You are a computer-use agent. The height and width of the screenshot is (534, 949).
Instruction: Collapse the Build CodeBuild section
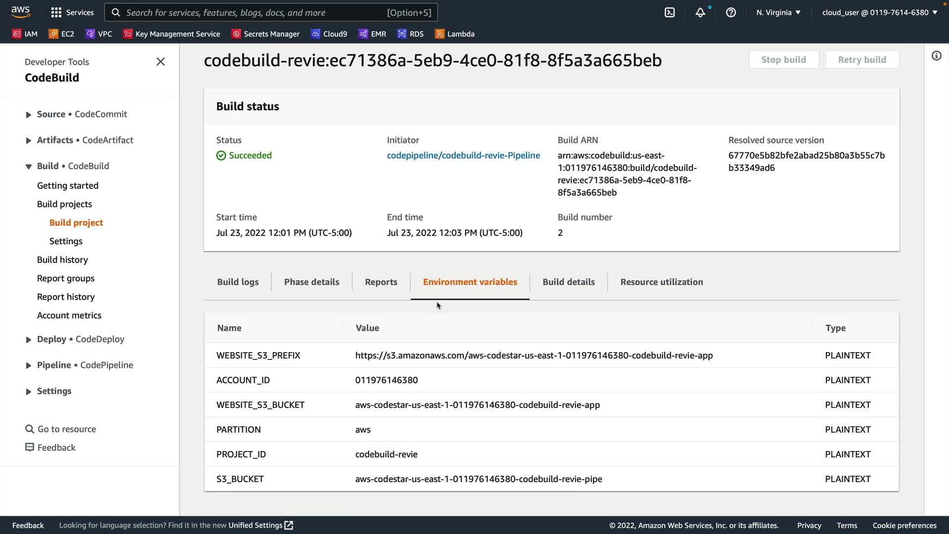tap(29, 166)
